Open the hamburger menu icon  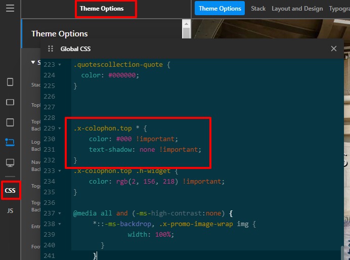(10, 8)
